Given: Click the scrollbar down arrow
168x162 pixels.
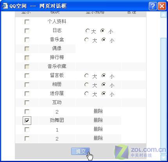Looking at the screenshot, I should pyautogui.click(x=163, y=157).
